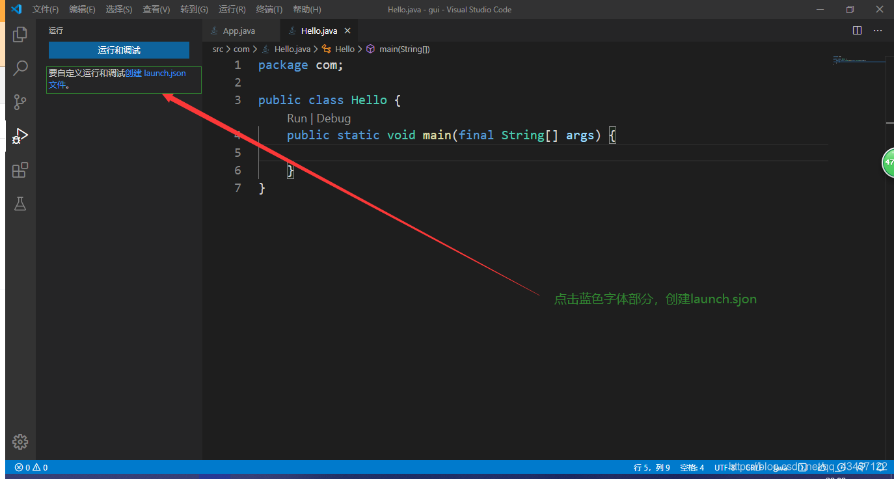Click line number 1 in the gutter
The width and height of the screenshot is (894, 479).
pos(237,65)
